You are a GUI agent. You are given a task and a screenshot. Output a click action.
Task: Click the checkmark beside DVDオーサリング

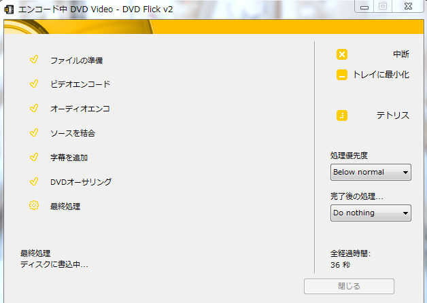(x=34, y=181)
